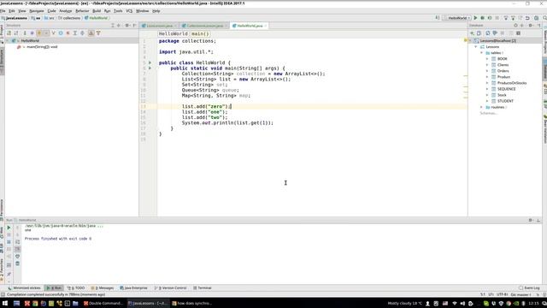Collapse the Lessons@localhost data source
This screenshot has width=547, height=308.
coord(470,41)
